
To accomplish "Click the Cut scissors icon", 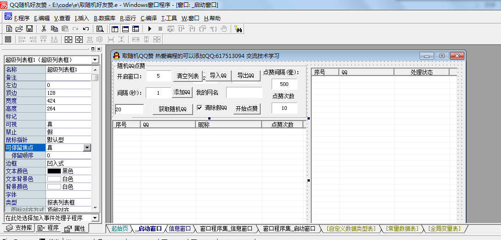I will (44, 29).
